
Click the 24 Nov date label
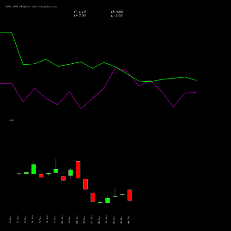coord(77,219)
